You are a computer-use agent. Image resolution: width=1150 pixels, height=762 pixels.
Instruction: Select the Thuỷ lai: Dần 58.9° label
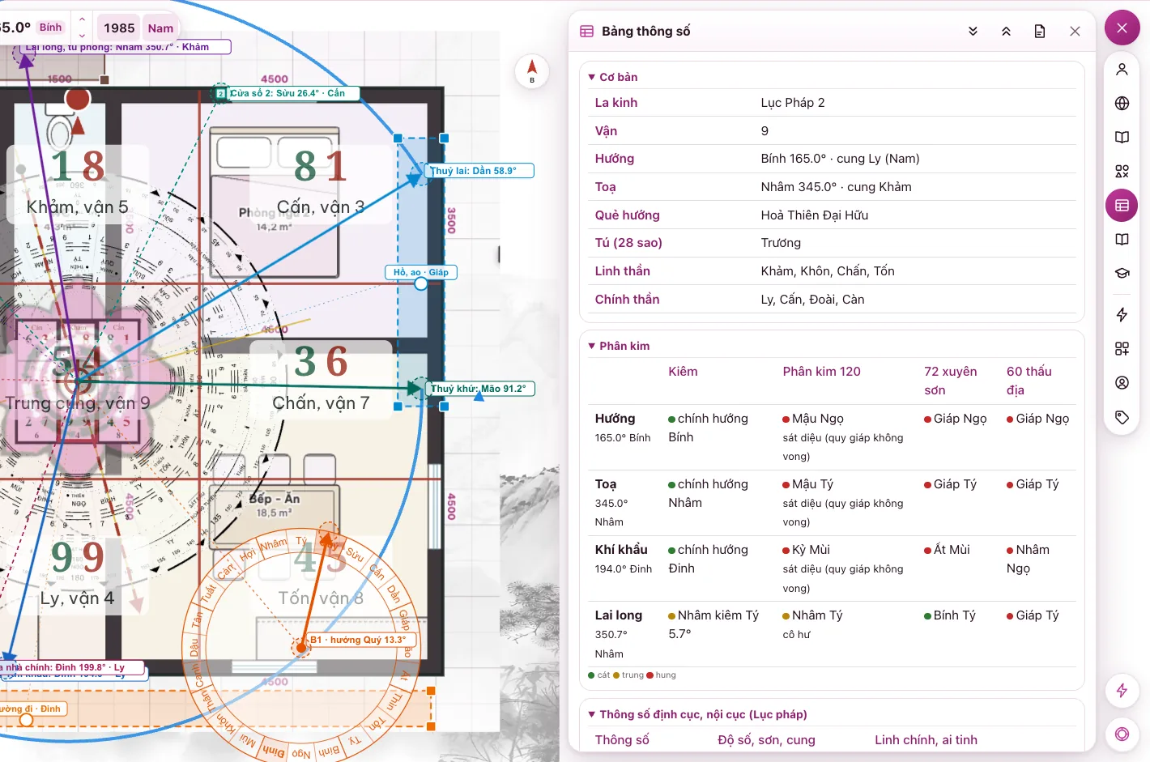pyautogui.click(x=479, y=171)
